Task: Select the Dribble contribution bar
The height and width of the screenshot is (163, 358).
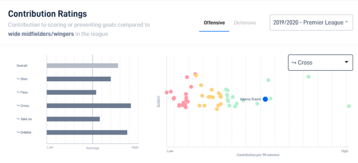Action: [x=87, y=133]
